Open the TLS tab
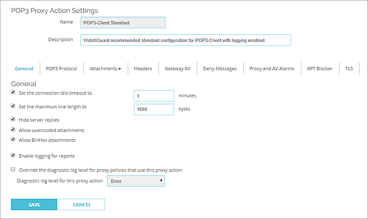Viewport: 368px width, 219px height. [349, 69]
